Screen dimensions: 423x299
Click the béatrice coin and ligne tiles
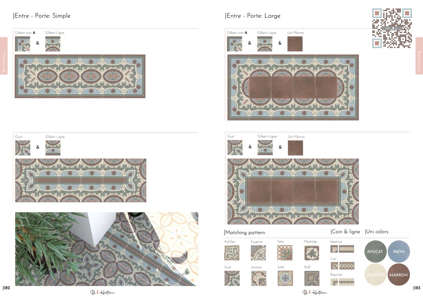coord(342,249)
